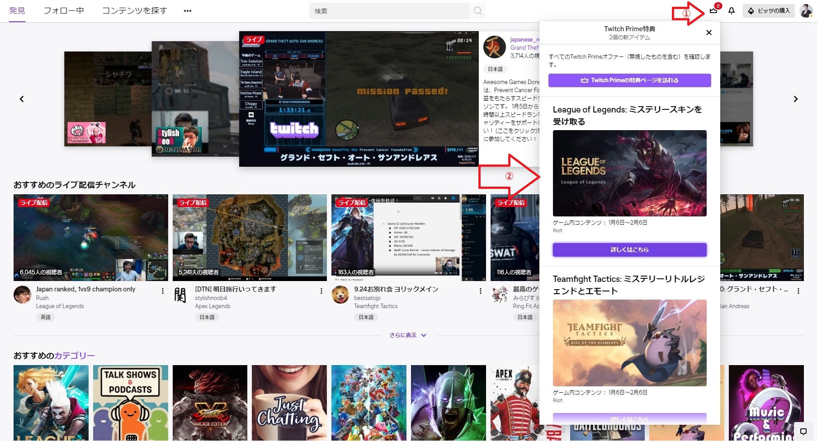The height and width of the screenshot is (441, 817).
Task: Click the カテゴリー link in おすすめのカテゴリー heading
Action: coord(75,356)
